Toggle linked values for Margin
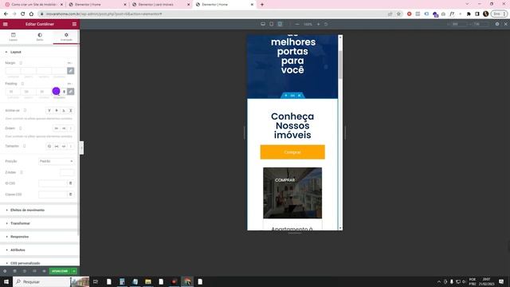 71,71
